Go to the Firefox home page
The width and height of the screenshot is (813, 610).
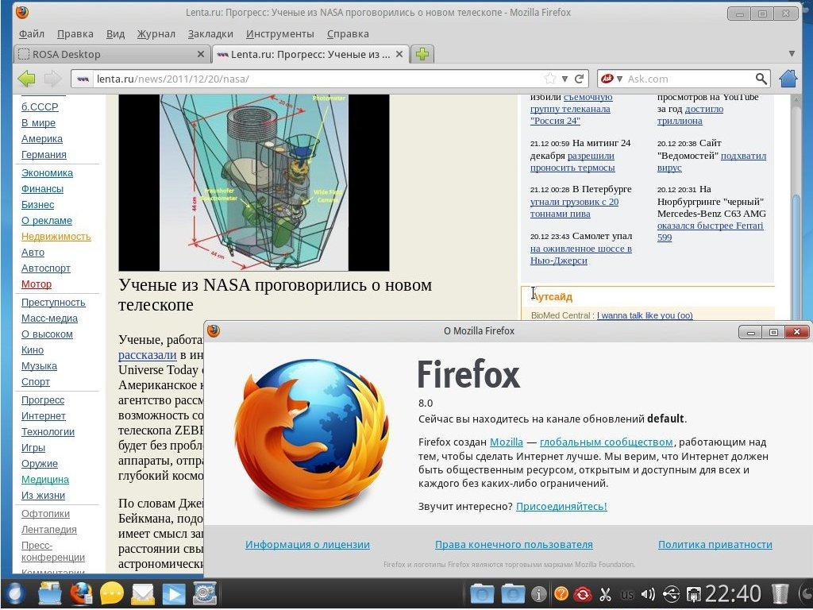pos(788,79)
